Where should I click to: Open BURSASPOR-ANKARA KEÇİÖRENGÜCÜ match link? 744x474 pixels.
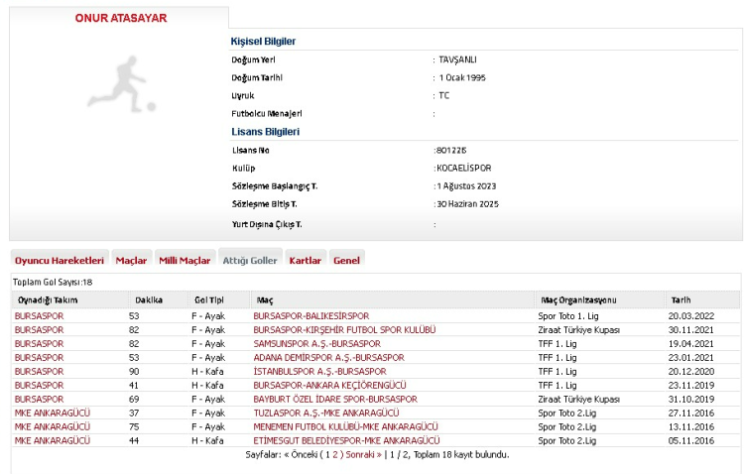pyautogui.click(x=329, y=385)
